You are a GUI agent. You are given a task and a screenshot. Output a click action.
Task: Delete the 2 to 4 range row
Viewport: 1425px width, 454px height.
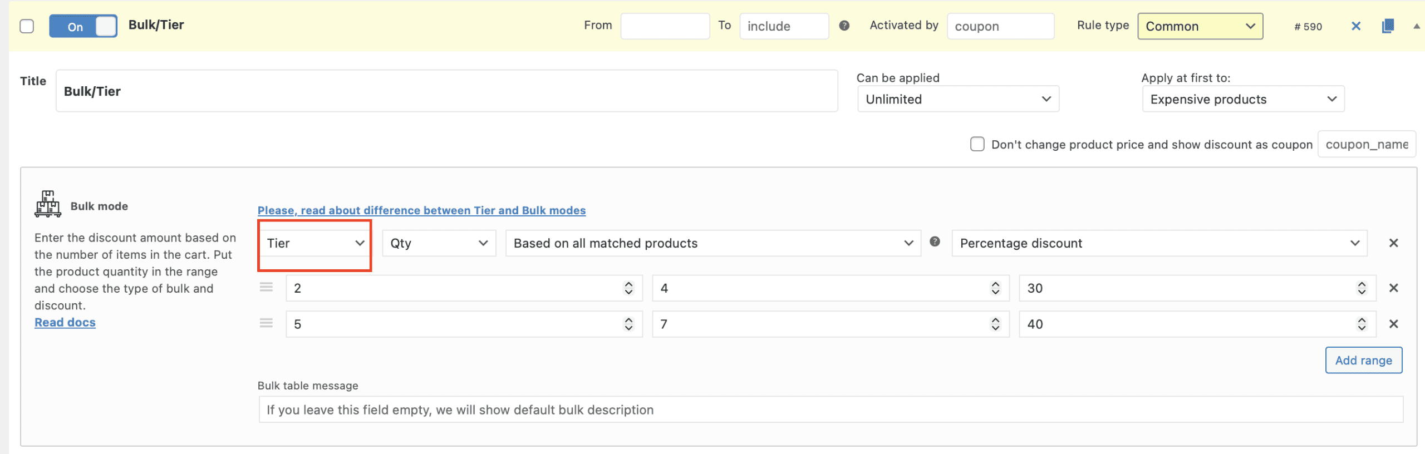(x=1393, y=288)
